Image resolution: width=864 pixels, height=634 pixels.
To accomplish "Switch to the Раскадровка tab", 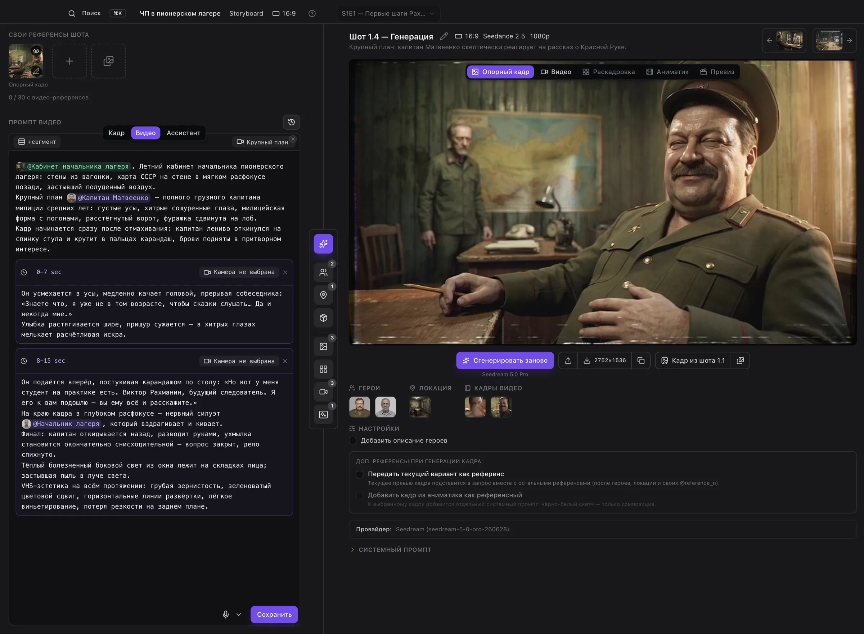I will (609, 72).
